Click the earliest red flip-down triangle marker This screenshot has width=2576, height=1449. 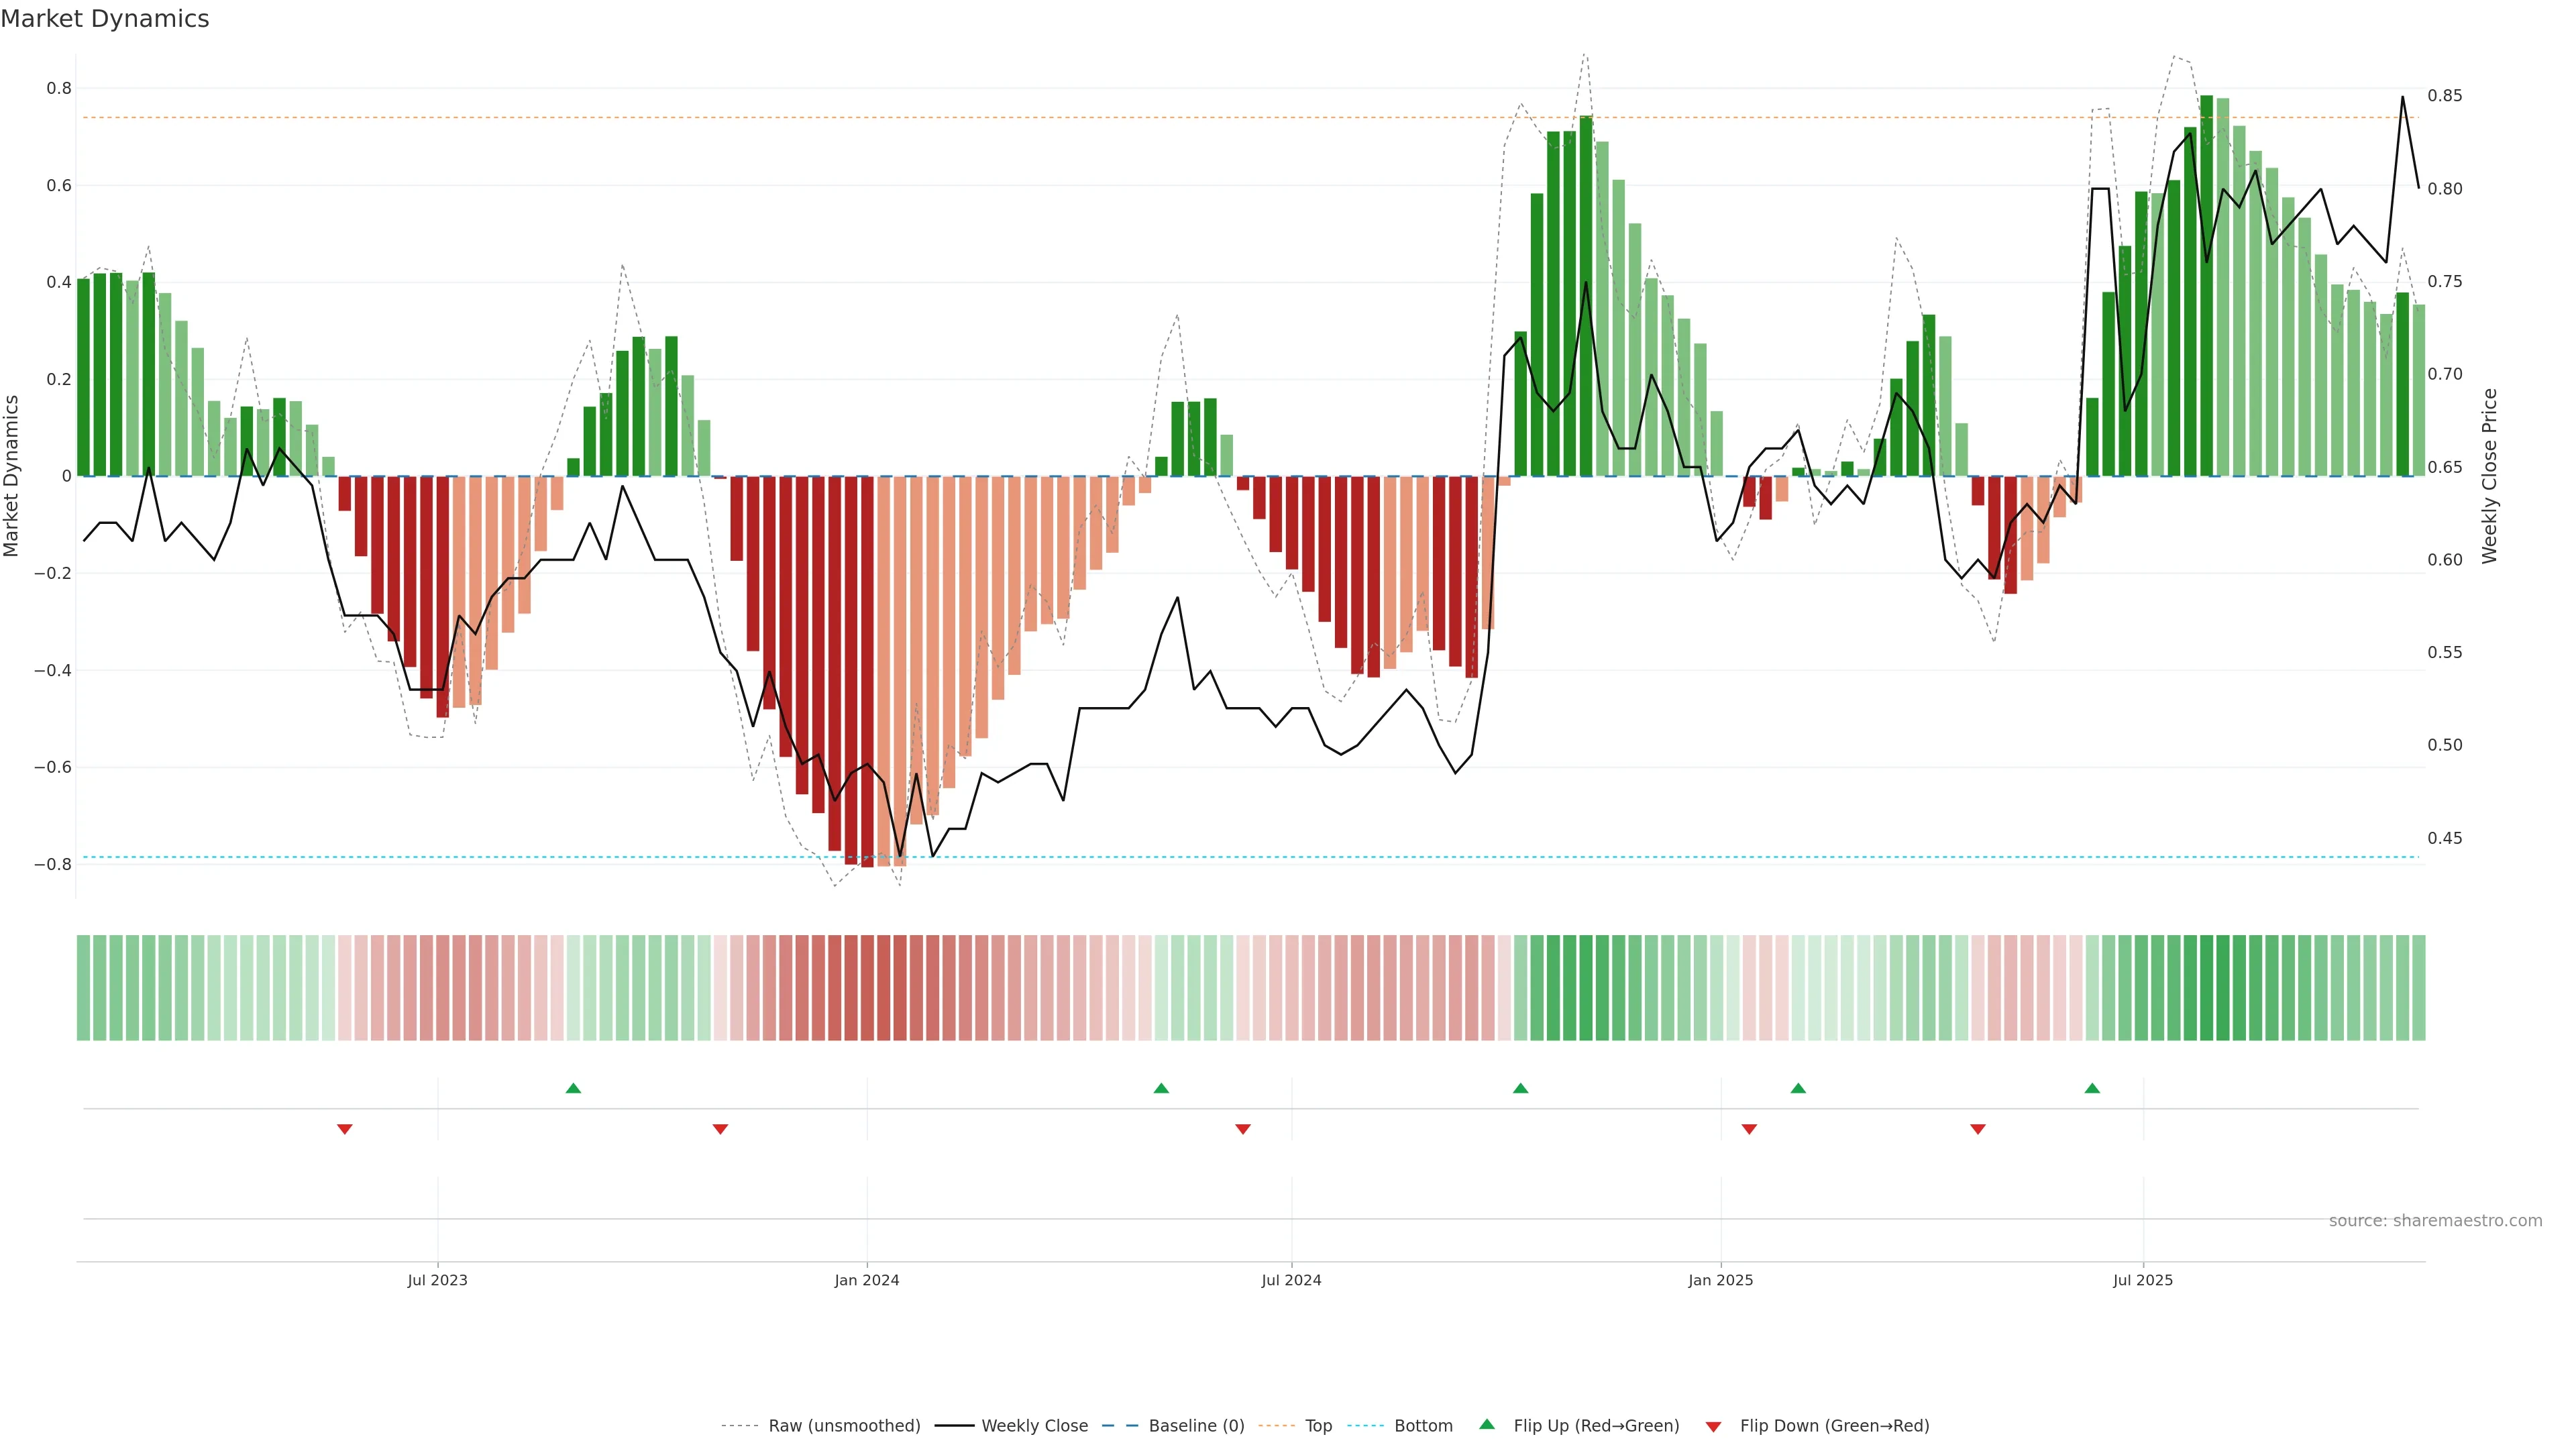tap(345, 1129)
